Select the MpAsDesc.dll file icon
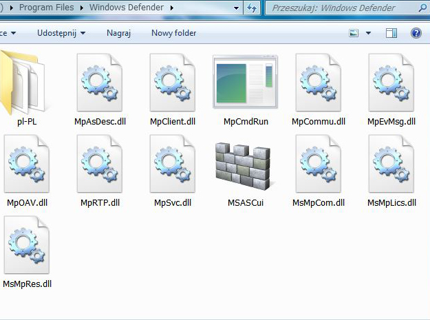This screenshot has width=430, height=320. (100, 83)
